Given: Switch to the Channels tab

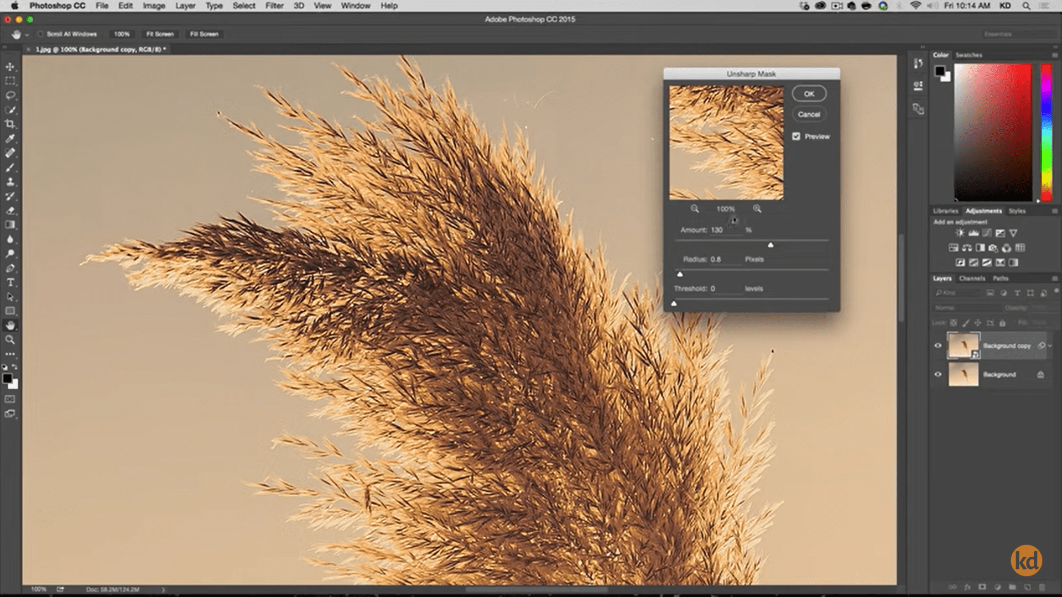Looking at the screenshot, I should pos(971,279).
